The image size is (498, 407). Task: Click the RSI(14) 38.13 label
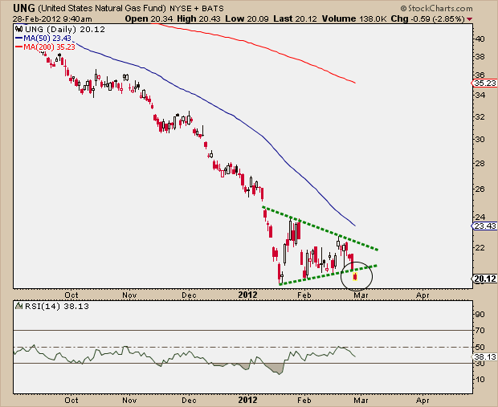point(57,307)
